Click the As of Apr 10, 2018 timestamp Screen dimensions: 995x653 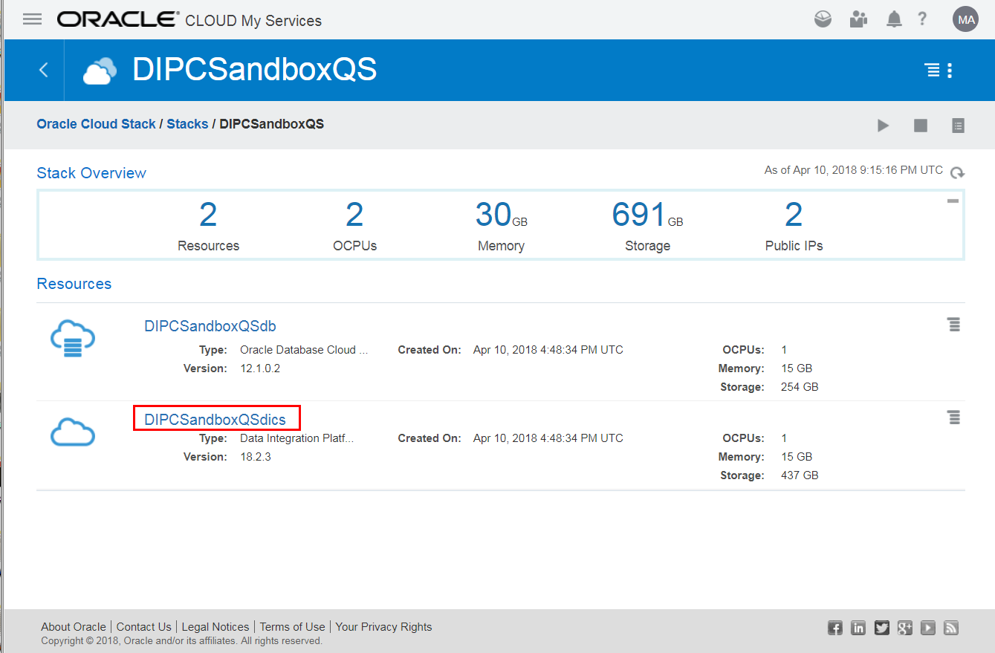click(854, 170)
